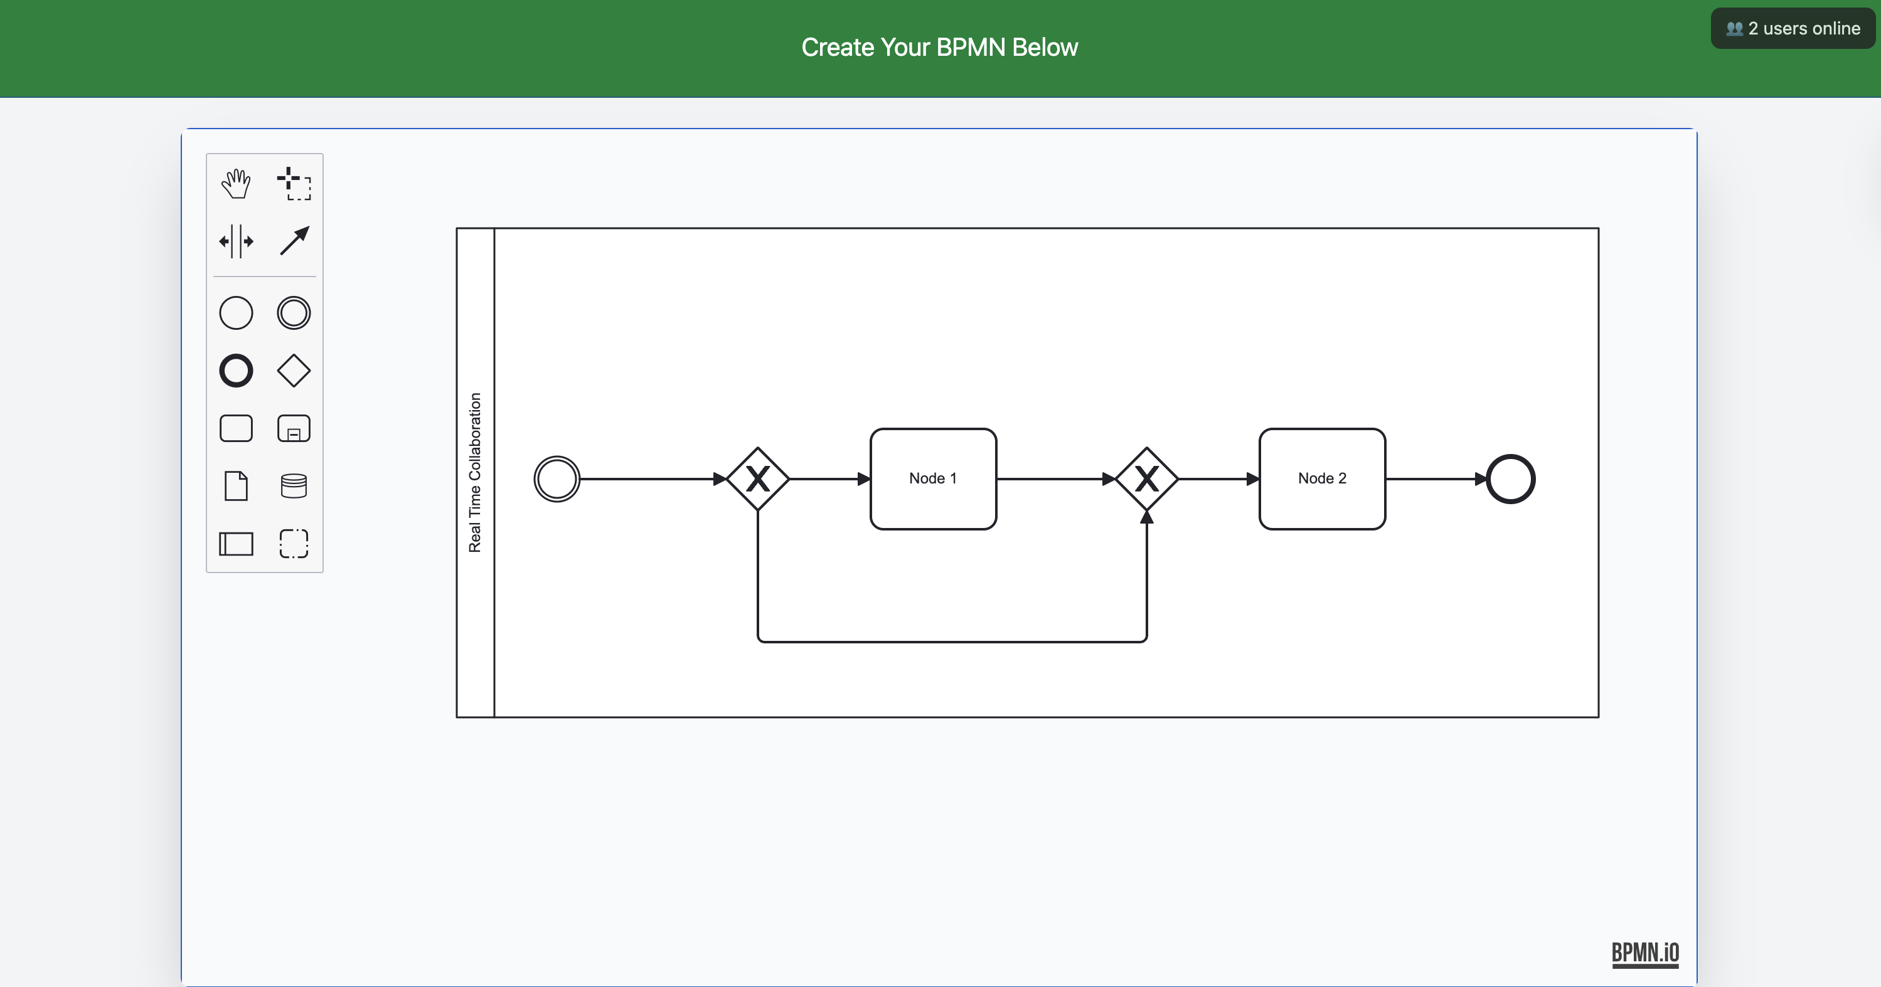Pick the intermediate event from palette
This screenshot has width=1881, height=987.
pyautogui.click(x=294, y=313)
